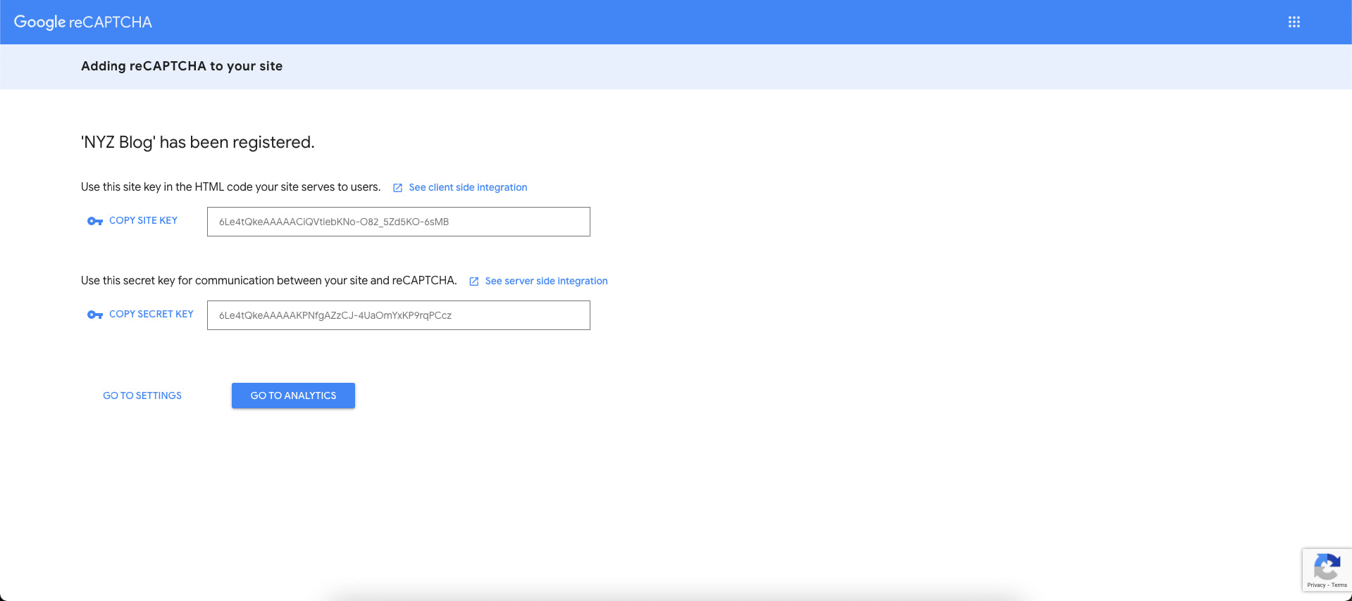Click the 'Use this secret key' instruction text
Screen dimensions: 1352x601
[269, 281]
